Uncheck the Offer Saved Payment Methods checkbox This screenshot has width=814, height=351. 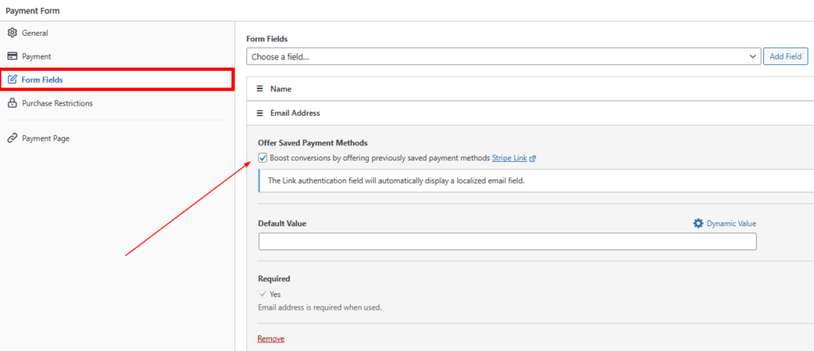pyautogui.click(x=263, y=158)
